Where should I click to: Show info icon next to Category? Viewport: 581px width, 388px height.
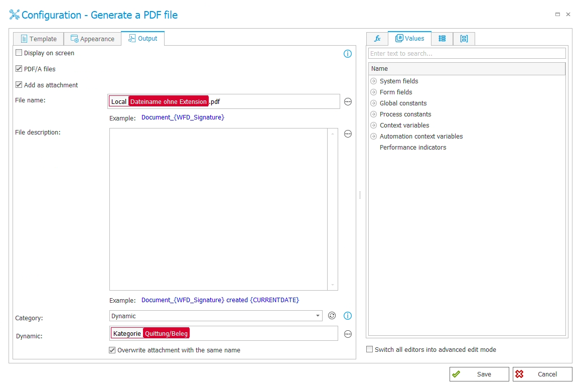348,316
